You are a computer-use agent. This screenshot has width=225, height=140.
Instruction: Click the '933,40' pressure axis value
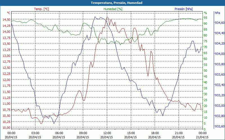click(x=220, y=85)
